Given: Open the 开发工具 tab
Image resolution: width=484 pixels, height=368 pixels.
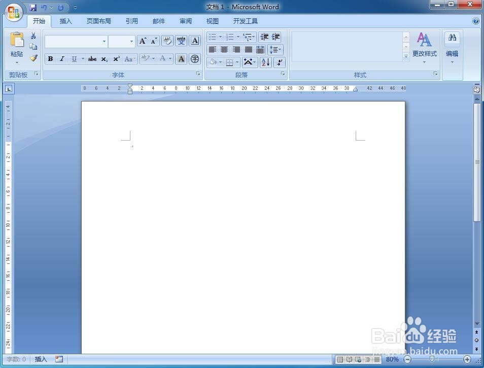Looking at the screenshot, I should [245, 21].
